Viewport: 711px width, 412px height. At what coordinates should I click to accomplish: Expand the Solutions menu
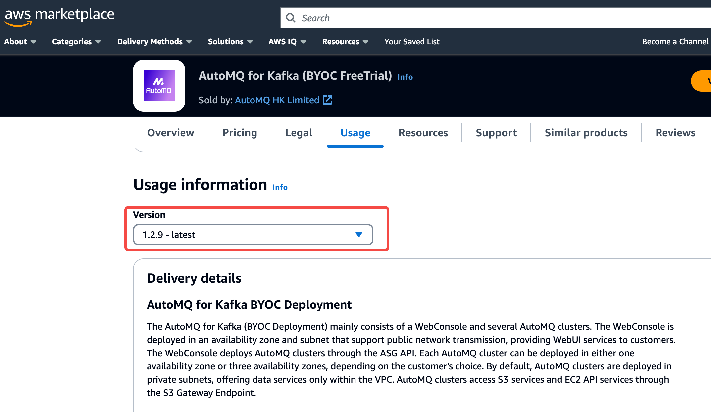tap(230, 42)
